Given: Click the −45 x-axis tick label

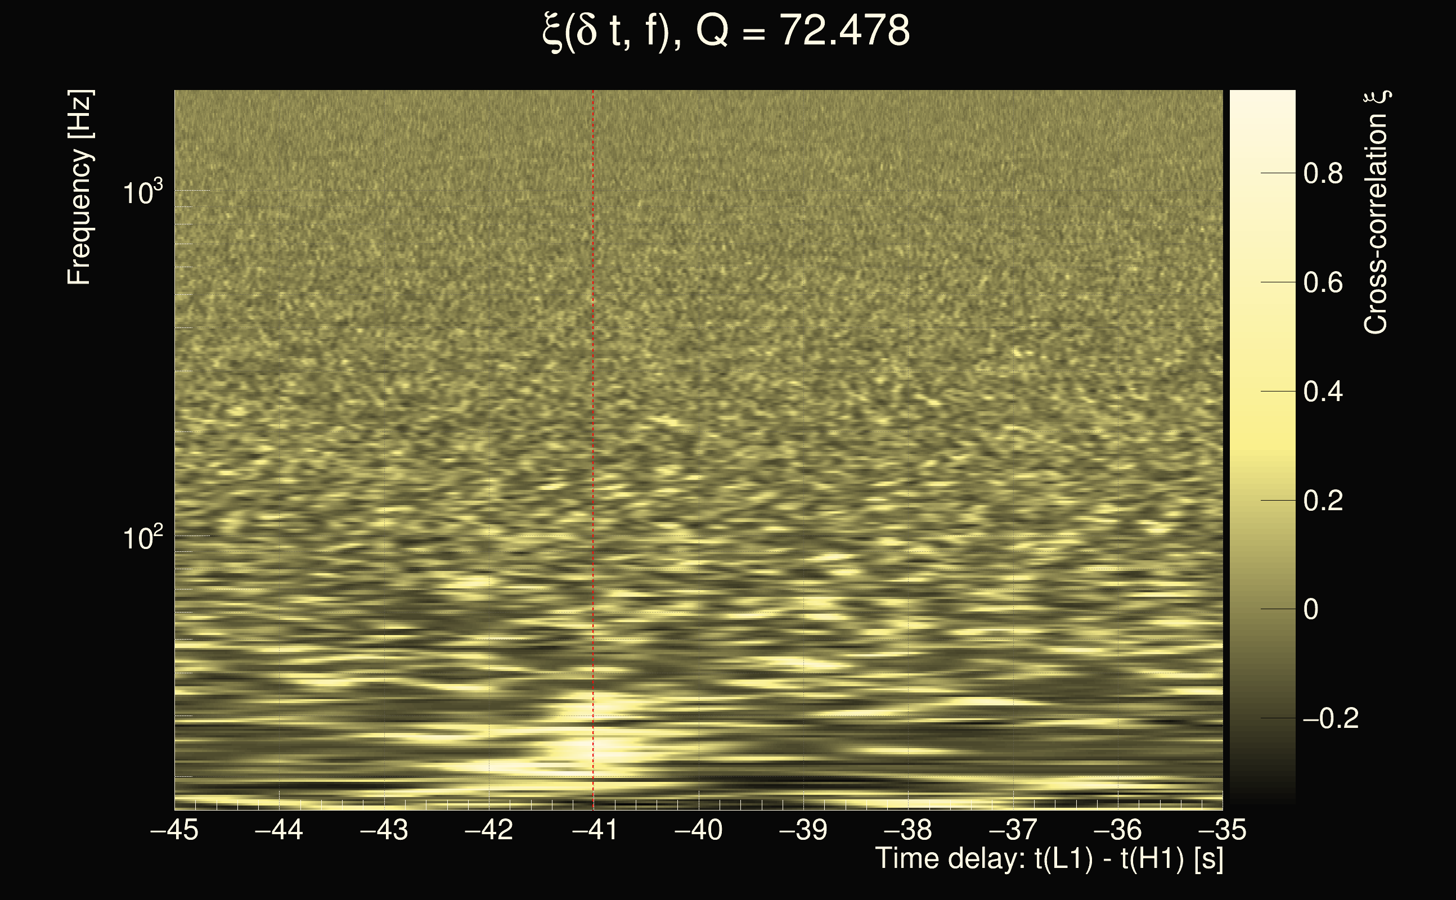Looking at the screenshot, I should [174, 830].
